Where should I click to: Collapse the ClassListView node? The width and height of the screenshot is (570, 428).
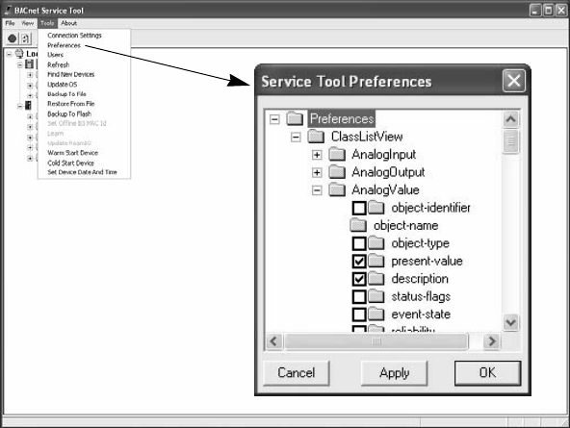tap(296, 137)
